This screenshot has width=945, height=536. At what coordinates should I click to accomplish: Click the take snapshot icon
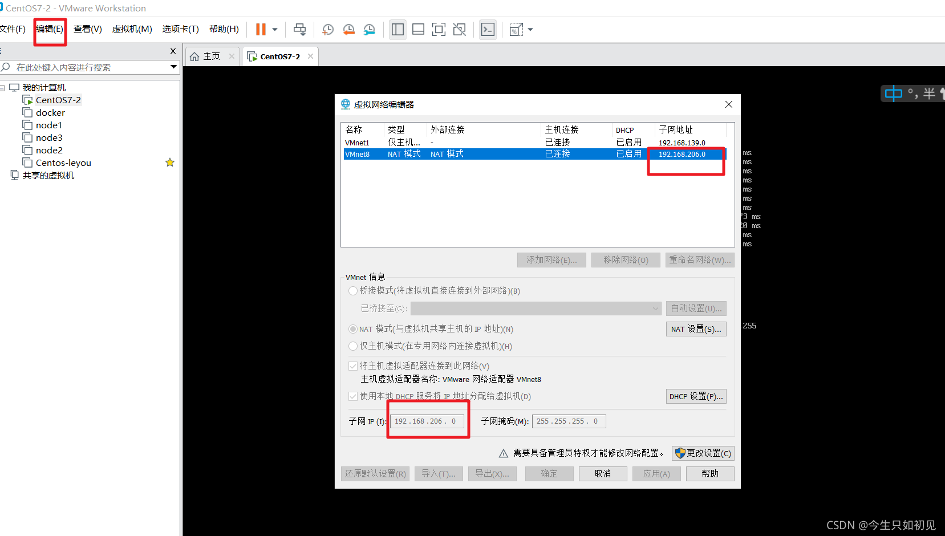point(328,30)
